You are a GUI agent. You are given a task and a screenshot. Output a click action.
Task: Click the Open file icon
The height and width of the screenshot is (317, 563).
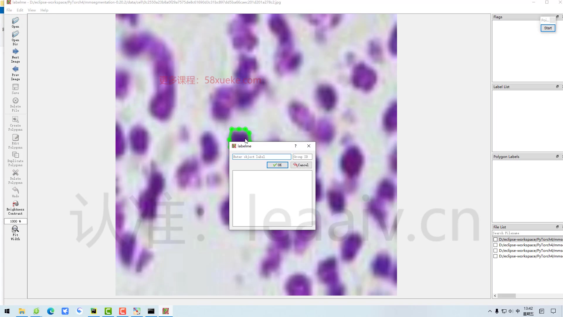15,22
